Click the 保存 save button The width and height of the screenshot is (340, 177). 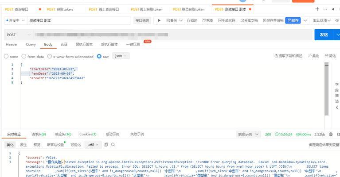click(x=293, y=20)
